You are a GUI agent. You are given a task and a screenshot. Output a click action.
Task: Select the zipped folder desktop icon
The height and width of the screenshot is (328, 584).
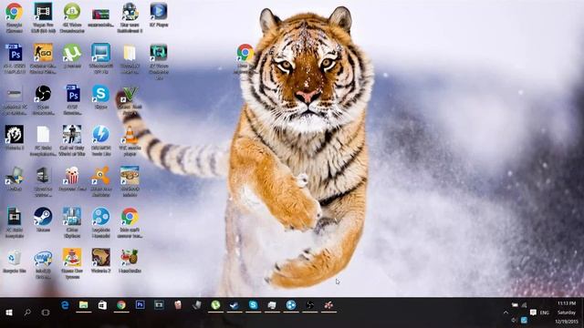(130, 58)
